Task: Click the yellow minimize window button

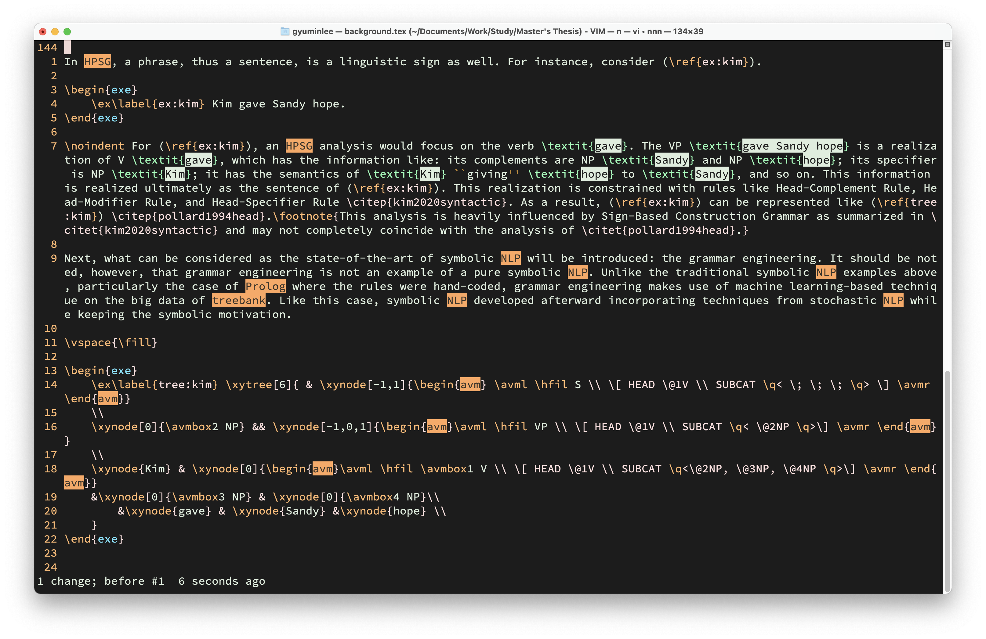Action: tap(55, 31)
